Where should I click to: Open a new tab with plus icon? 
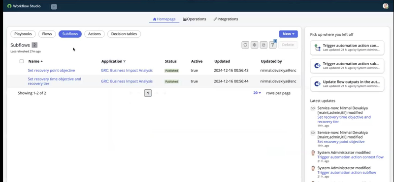coord(54,7)
